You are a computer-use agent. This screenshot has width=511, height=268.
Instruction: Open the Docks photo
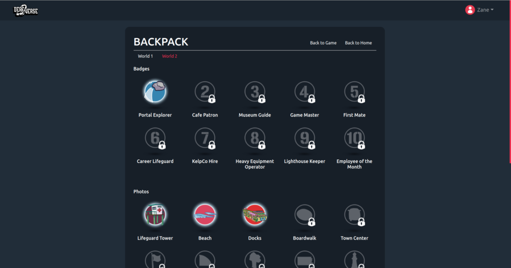click(255, 215)
